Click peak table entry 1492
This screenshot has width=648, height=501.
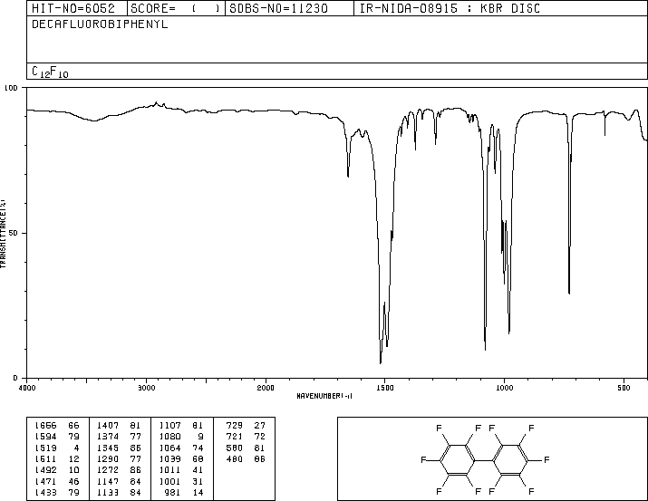tap(45, 470)
